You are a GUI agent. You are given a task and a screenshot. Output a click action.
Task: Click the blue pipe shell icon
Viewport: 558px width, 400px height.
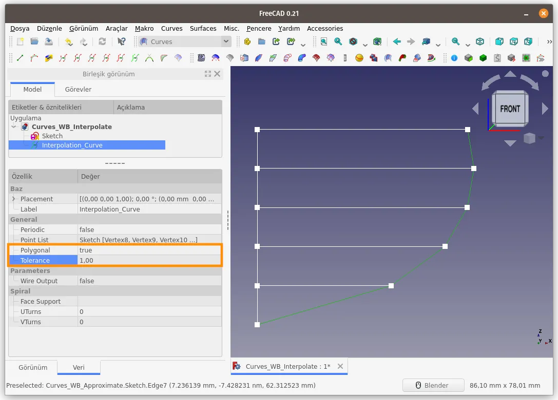pyautogui.click(x=302, y=58)
